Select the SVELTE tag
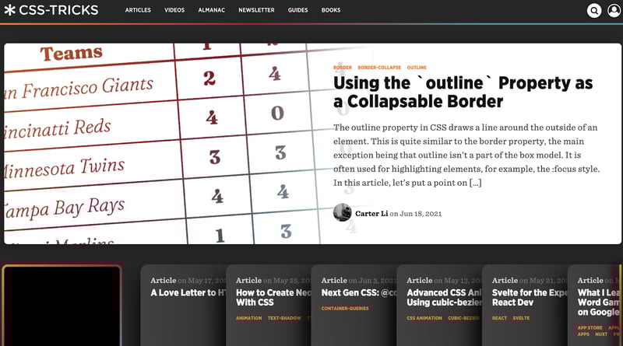This screenshot has width=623, height=346. point(521,318)
